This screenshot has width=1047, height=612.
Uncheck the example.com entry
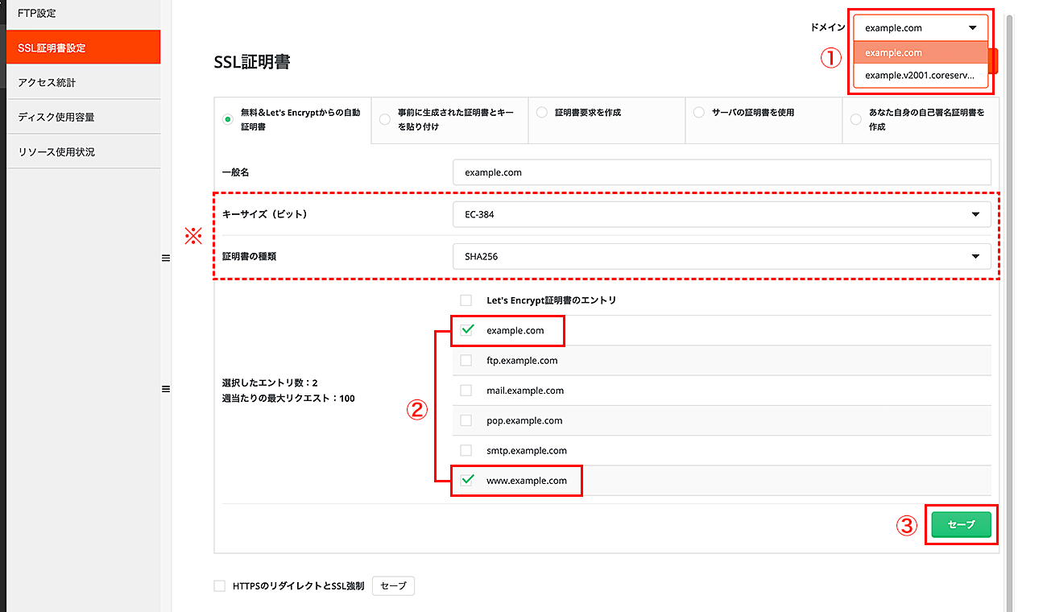pyautogui.click(x=465, y=330)
